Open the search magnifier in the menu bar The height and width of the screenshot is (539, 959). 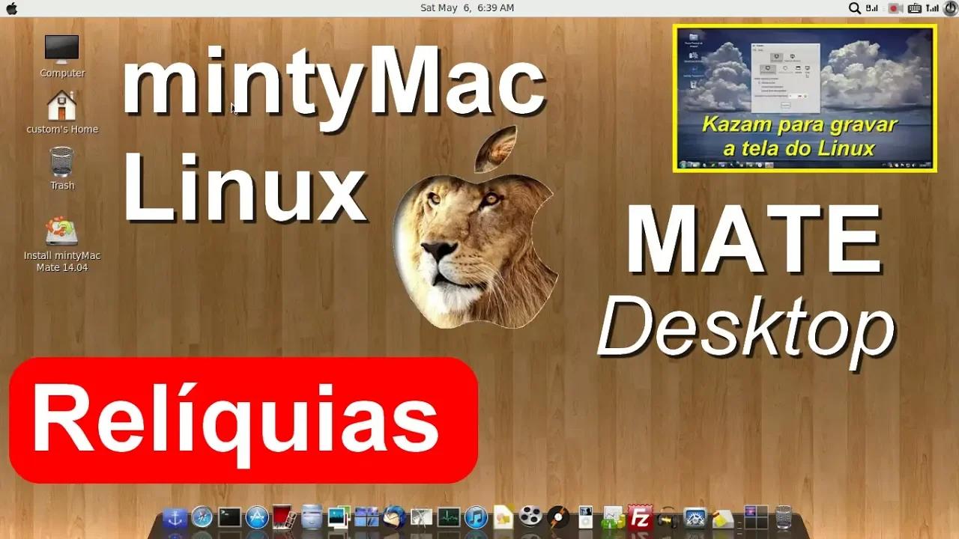[854, 7]
